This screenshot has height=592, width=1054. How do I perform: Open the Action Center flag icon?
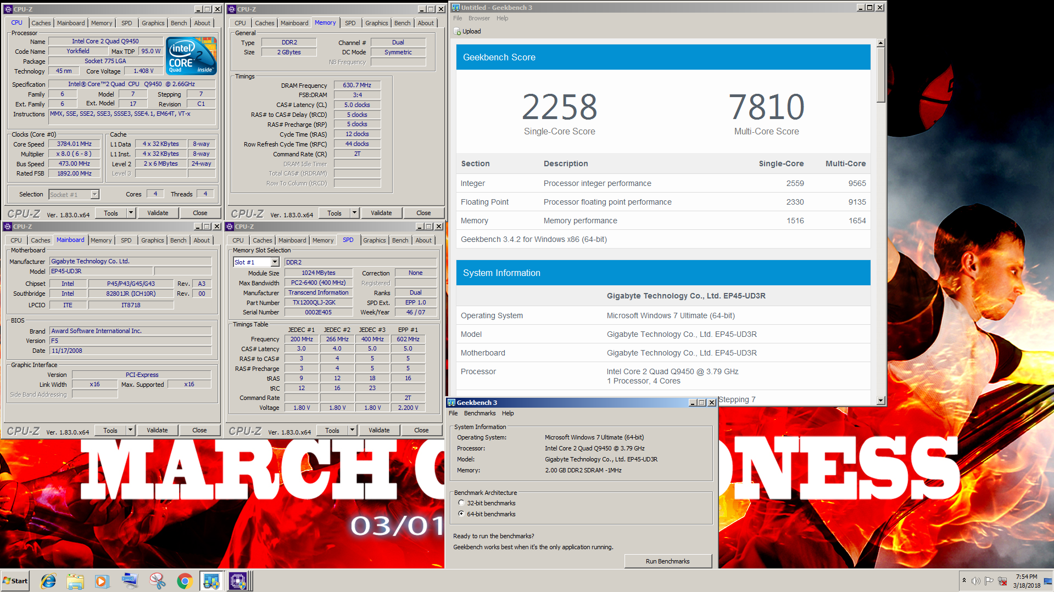989,581
